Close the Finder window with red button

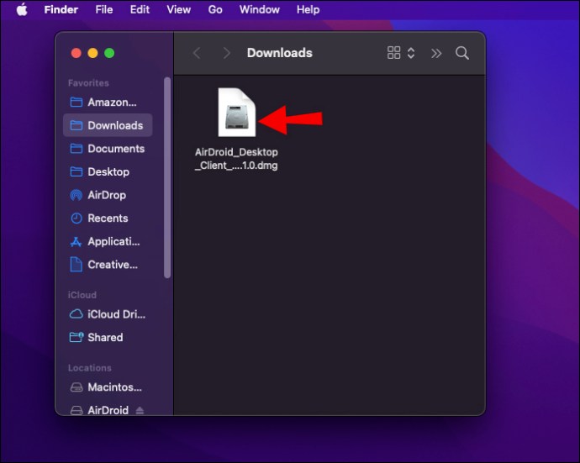(x=76, y=53)
